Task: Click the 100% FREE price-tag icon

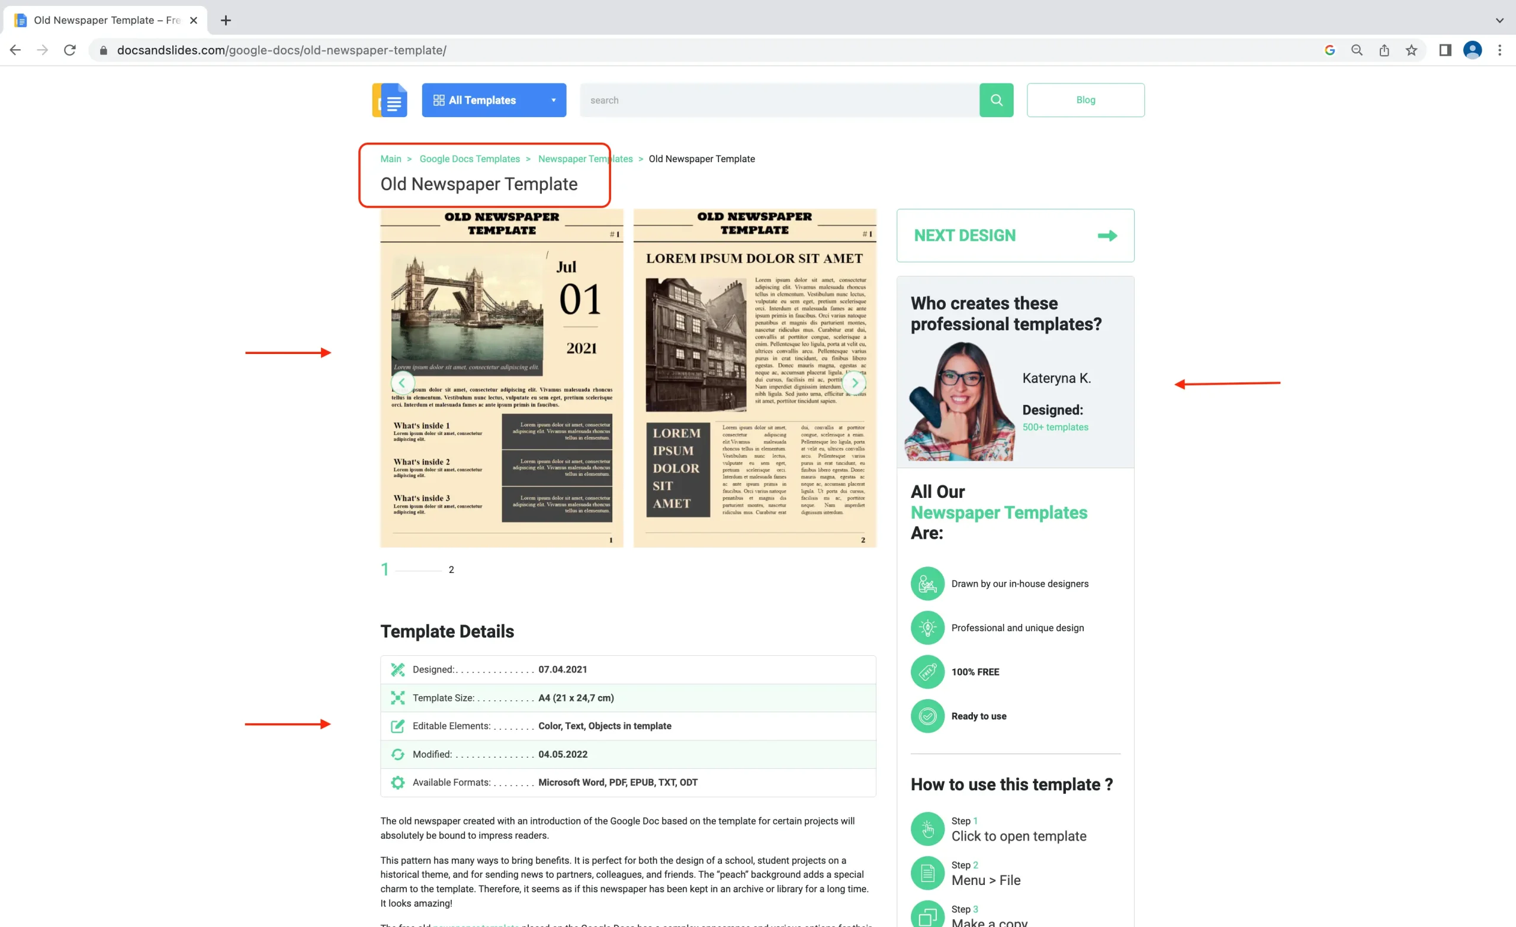Action: click(927, 672)
